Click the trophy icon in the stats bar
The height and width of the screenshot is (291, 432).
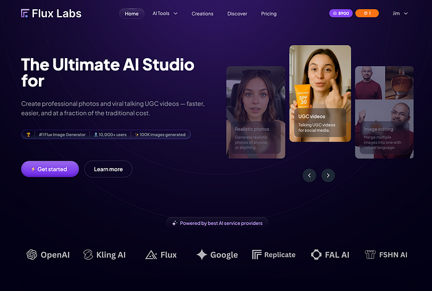click(28, 135)
